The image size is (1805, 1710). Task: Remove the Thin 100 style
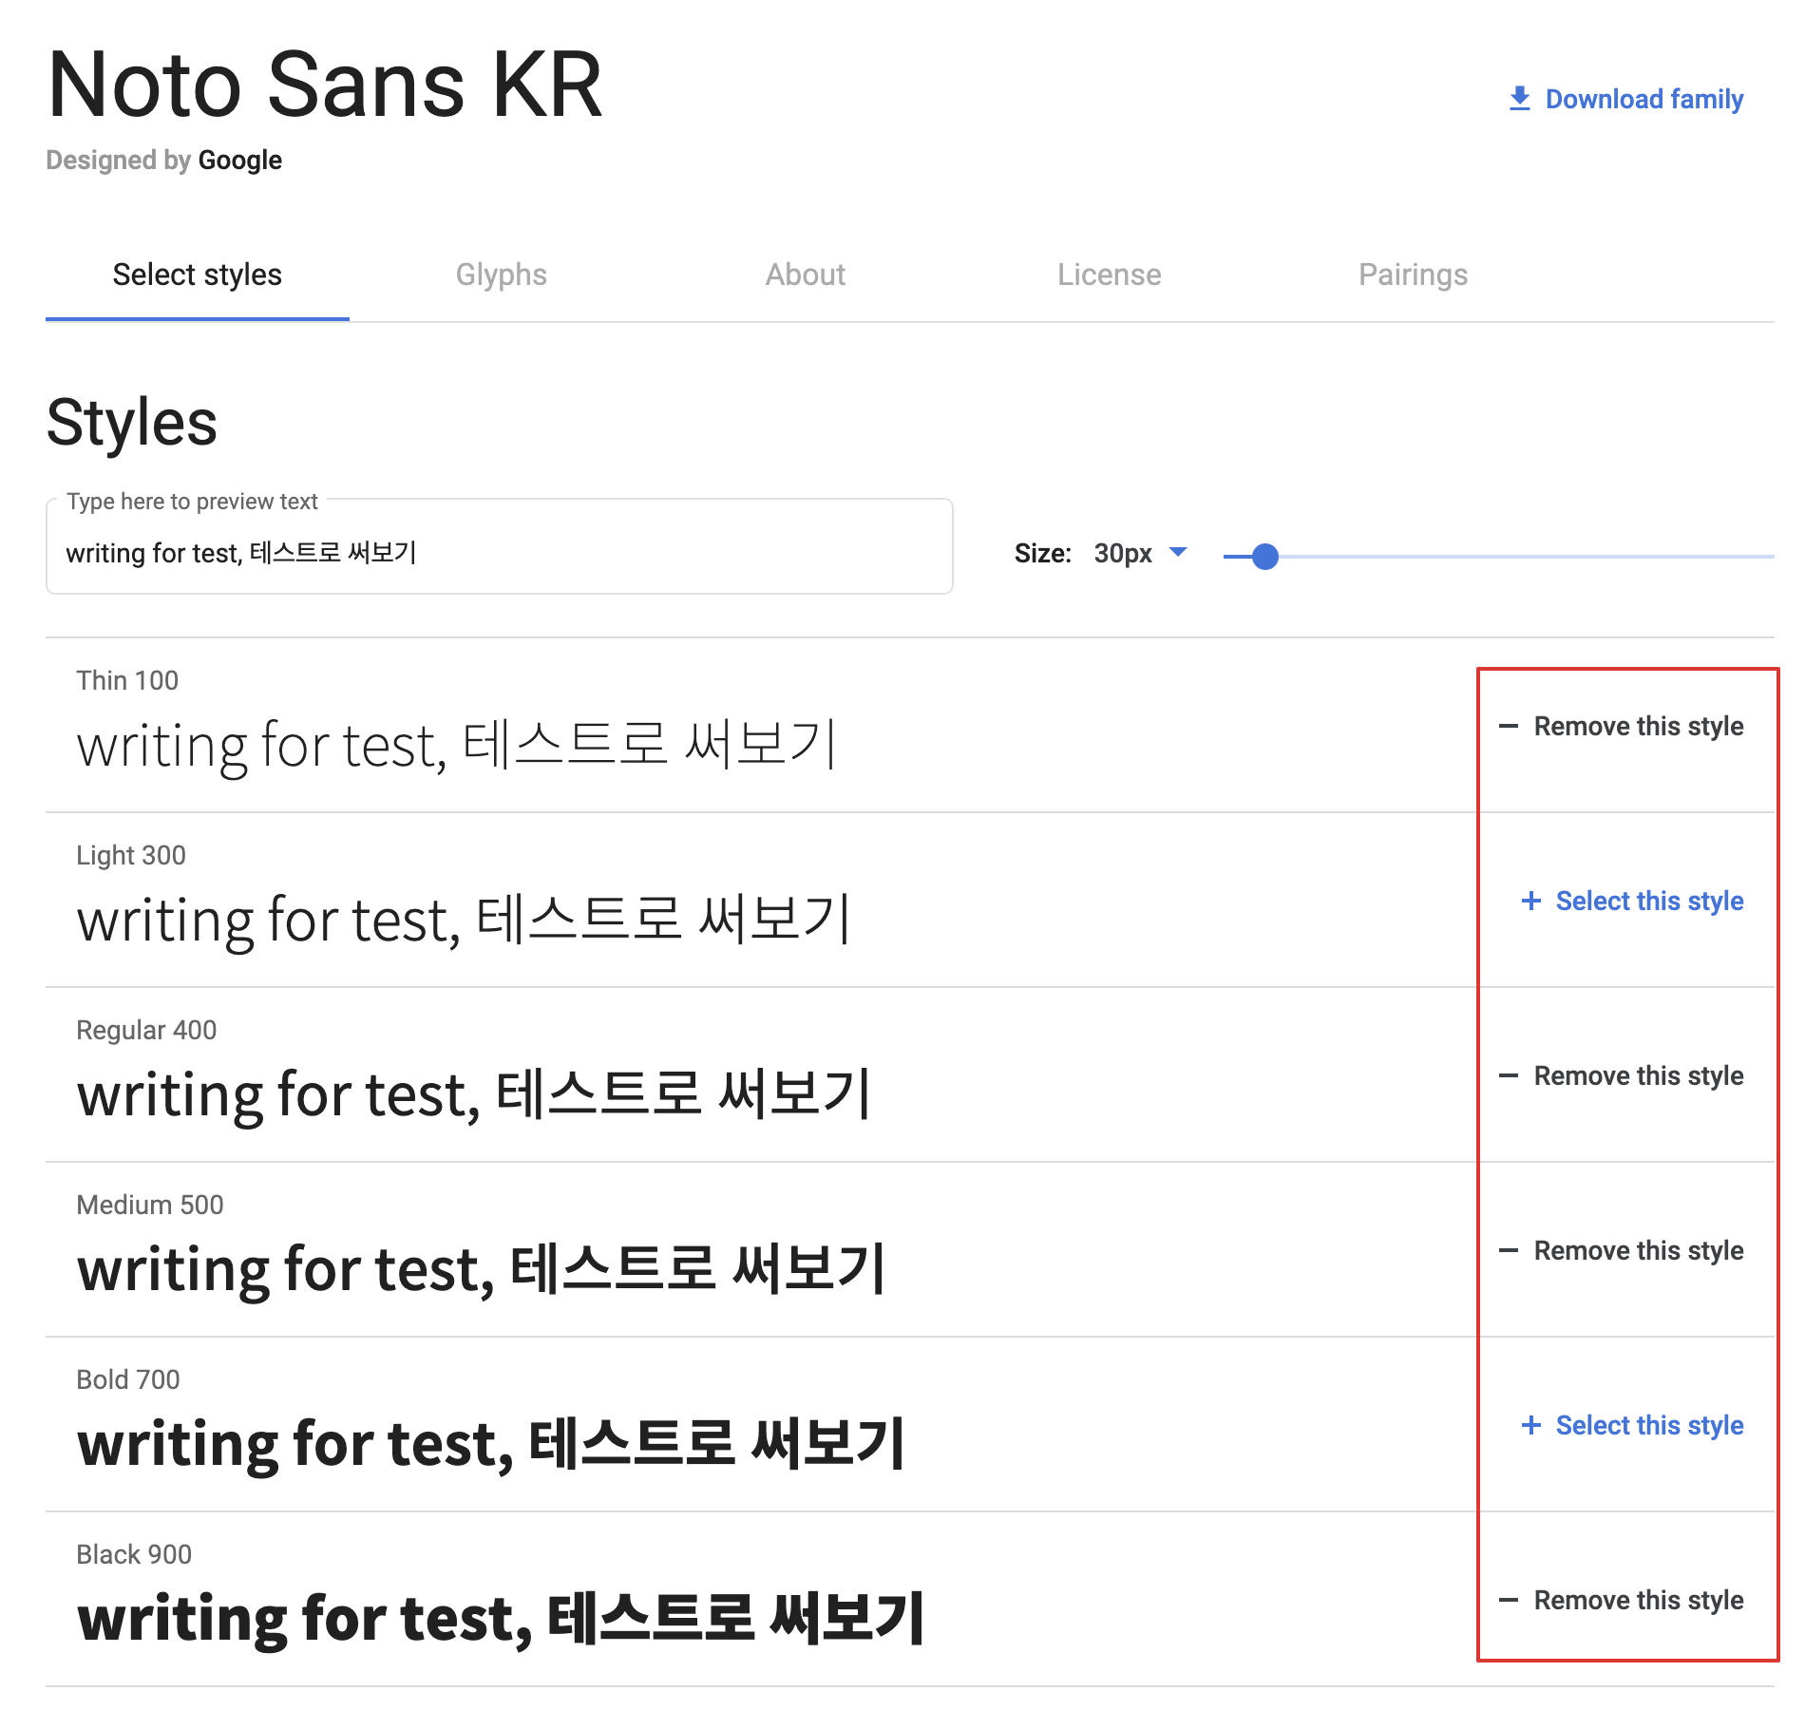(x=1622, y=727)
